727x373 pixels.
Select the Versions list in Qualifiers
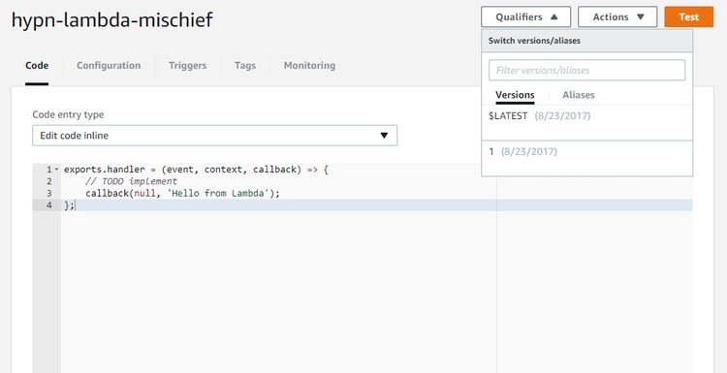(515, 95)
